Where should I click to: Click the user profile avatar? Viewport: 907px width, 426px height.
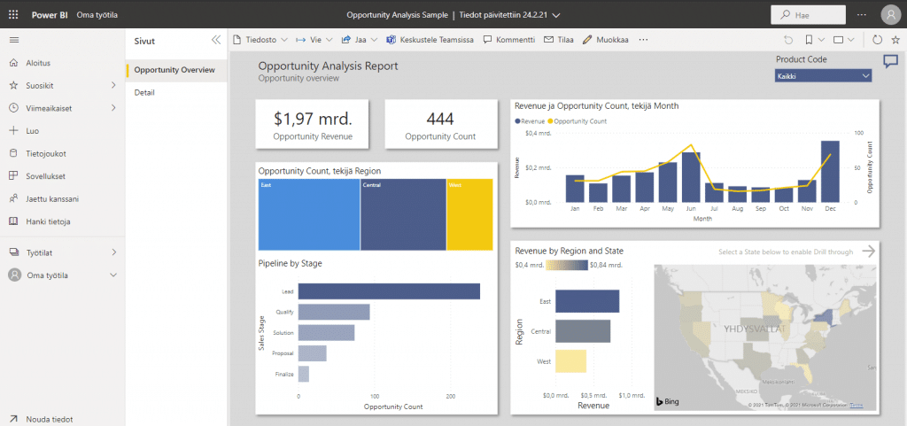(x=890, y=15)
